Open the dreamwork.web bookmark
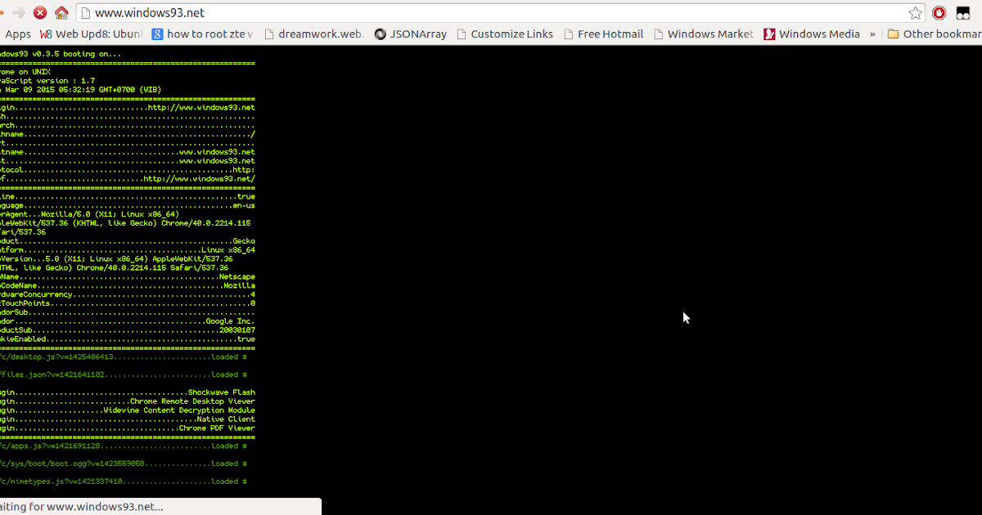Image resolution: width=982 pixels, height=515 pixels. [x=313, y=34]
